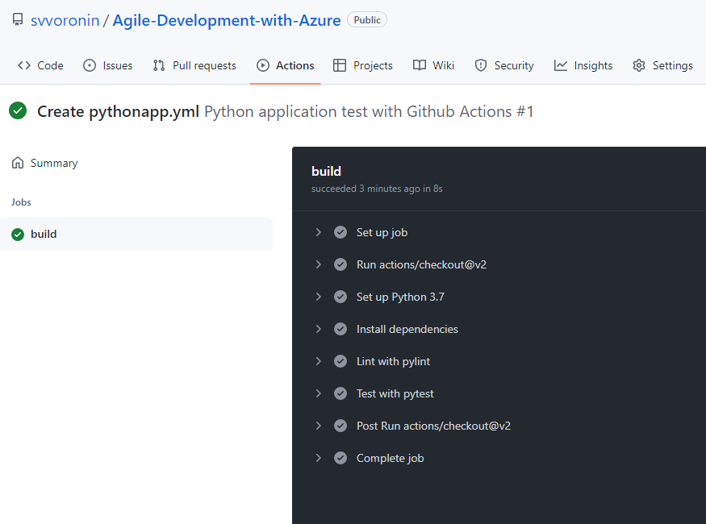The width and height of the screenshot is (706, 524).
Task: Expand the Lint with pylint step
Action: click(319, 361)
